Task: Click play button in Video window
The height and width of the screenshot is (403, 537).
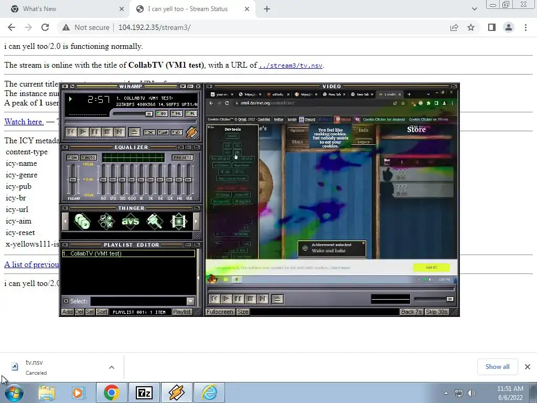Action: [x=227, y=299]
